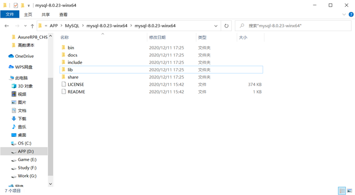This screenshot has width=355, height=195.
Task: Expand hidden breadcrumb path chevron
Action: (x=46, y=26)
